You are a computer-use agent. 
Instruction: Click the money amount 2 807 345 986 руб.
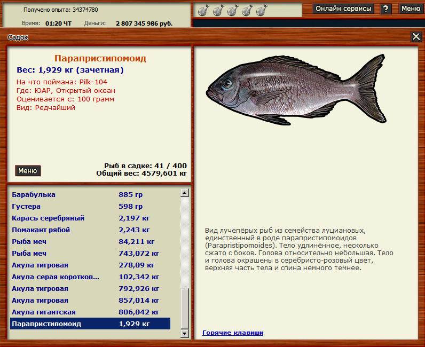tap(144, 23)
